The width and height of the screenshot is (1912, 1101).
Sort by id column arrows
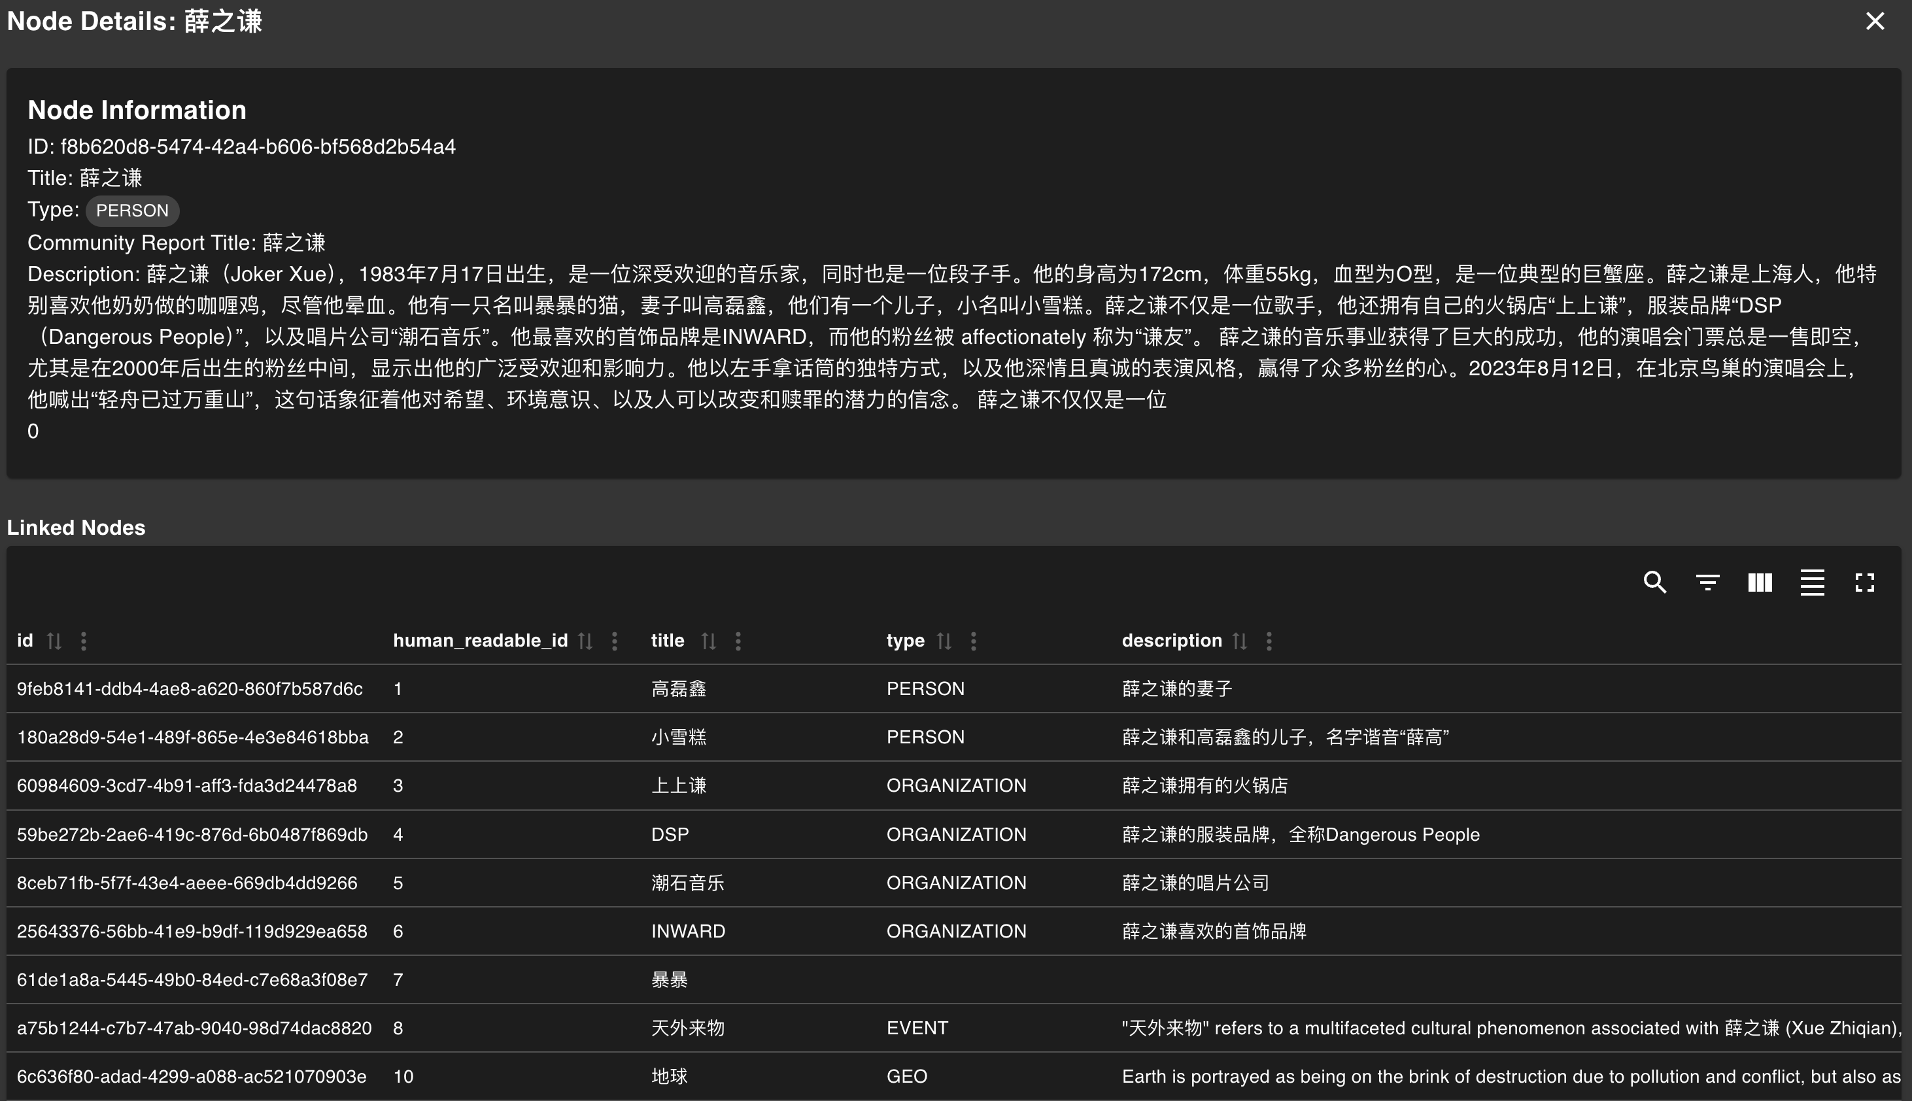click(x=54, y=641)
